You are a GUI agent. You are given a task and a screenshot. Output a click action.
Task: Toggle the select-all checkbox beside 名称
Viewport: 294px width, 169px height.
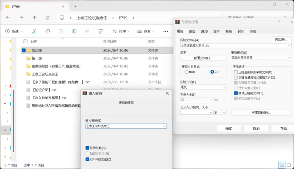25,41
